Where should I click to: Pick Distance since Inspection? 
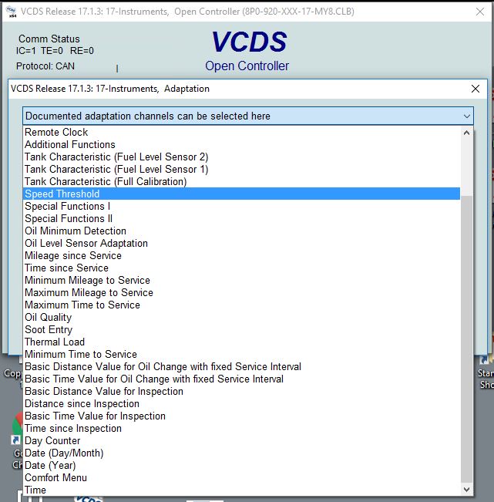[x=241, y=404]
